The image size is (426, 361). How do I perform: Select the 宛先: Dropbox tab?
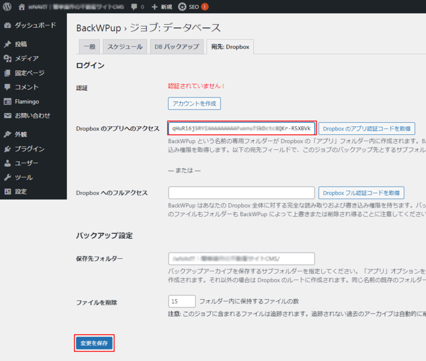click(230, 47)
